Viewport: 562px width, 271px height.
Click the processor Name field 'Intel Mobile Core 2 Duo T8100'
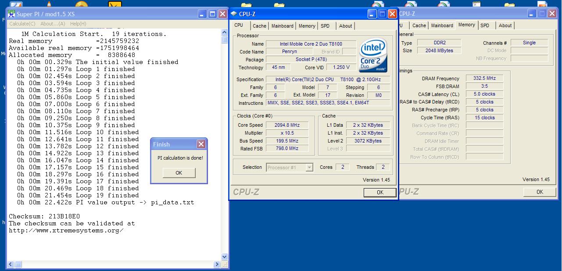tap(311, 44)
